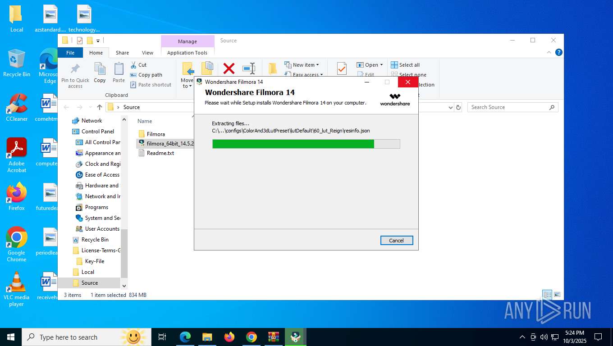Click the Windows Start button
Screen dimensions: 613x346
point(11,337)
